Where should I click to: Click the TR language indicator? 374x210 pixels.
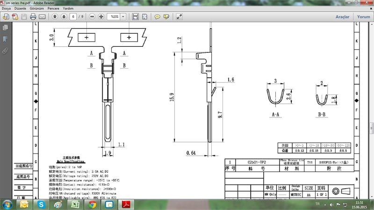pyautogui.click(x=317, y=204)
